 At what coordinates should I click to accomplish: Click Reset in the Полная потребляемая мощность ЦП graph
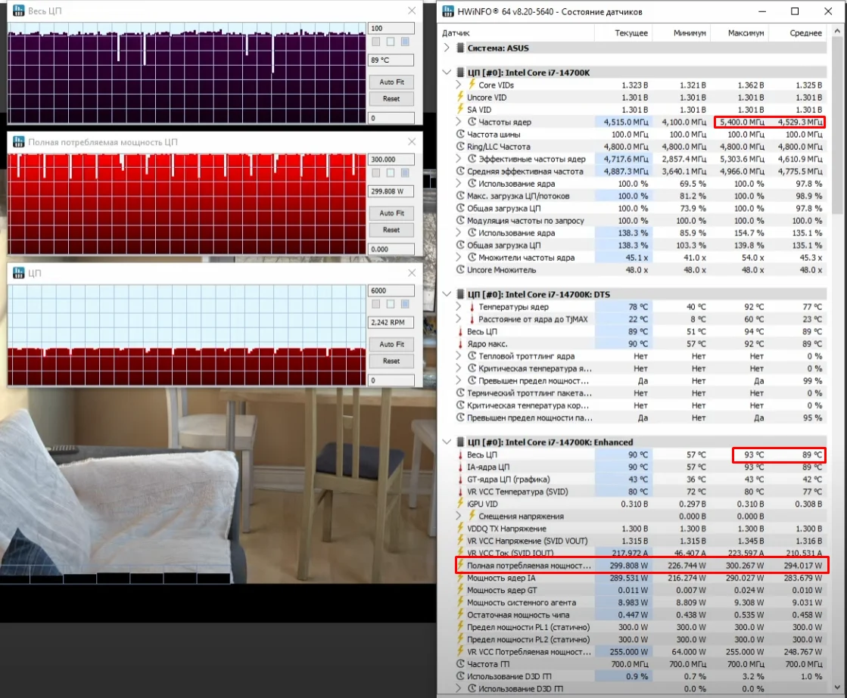391,230
